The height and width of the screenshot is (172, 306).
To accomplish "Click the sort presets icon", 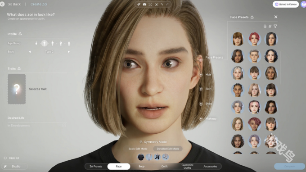I will pyautogui.click(x=270, y=26).
